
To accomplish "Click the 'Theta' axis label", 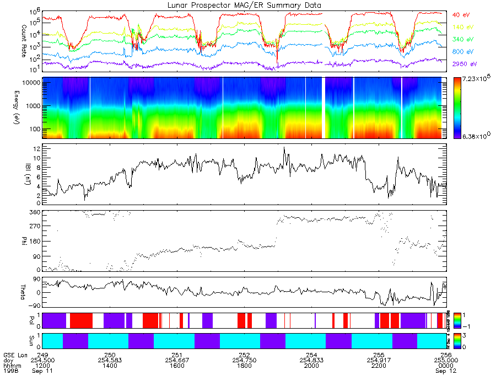I will click(x=23, y=292).
